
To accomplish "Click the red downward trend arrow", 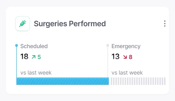I will coord(125,57).
